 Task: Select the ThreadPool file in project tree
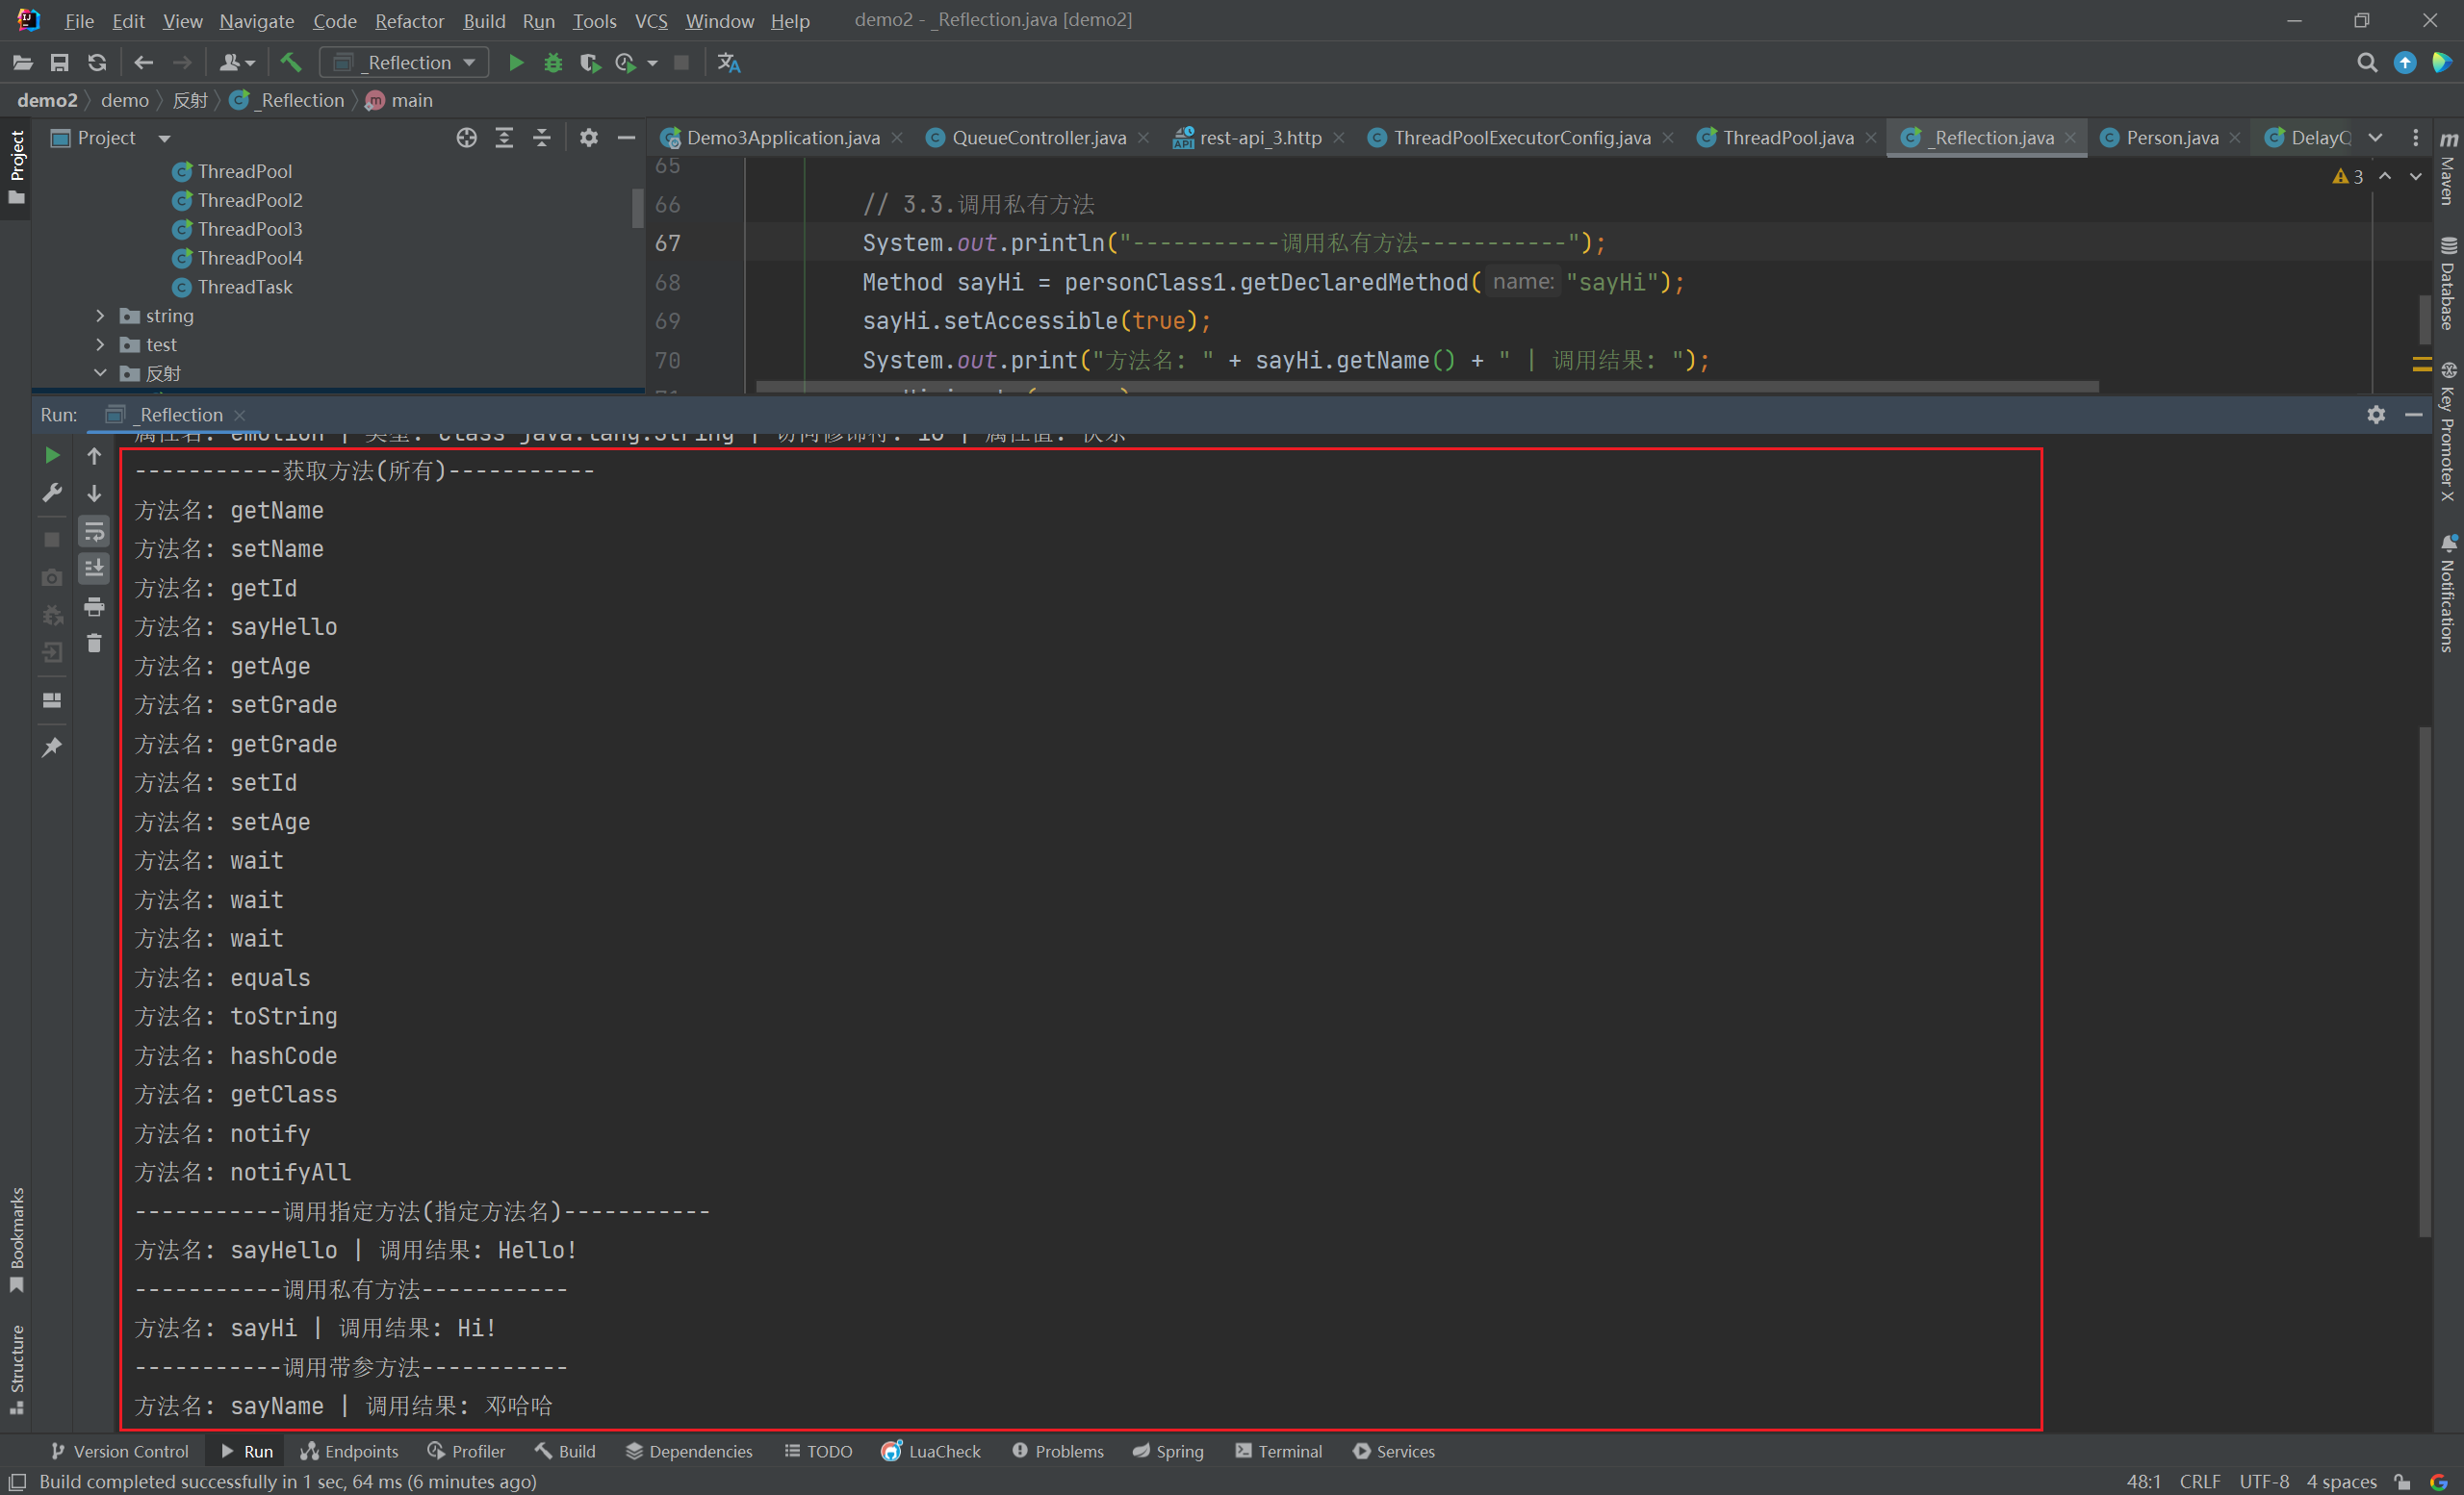(x=243, y=170)
